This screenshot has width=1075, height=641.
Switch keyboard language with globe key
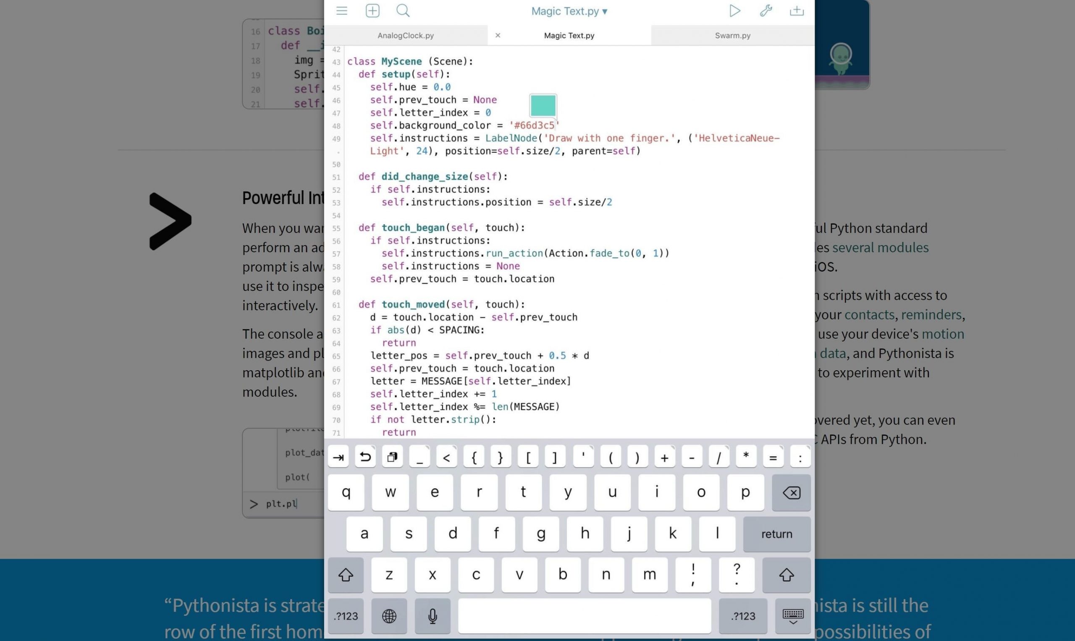pyautogui.click(x=389, y=616)
